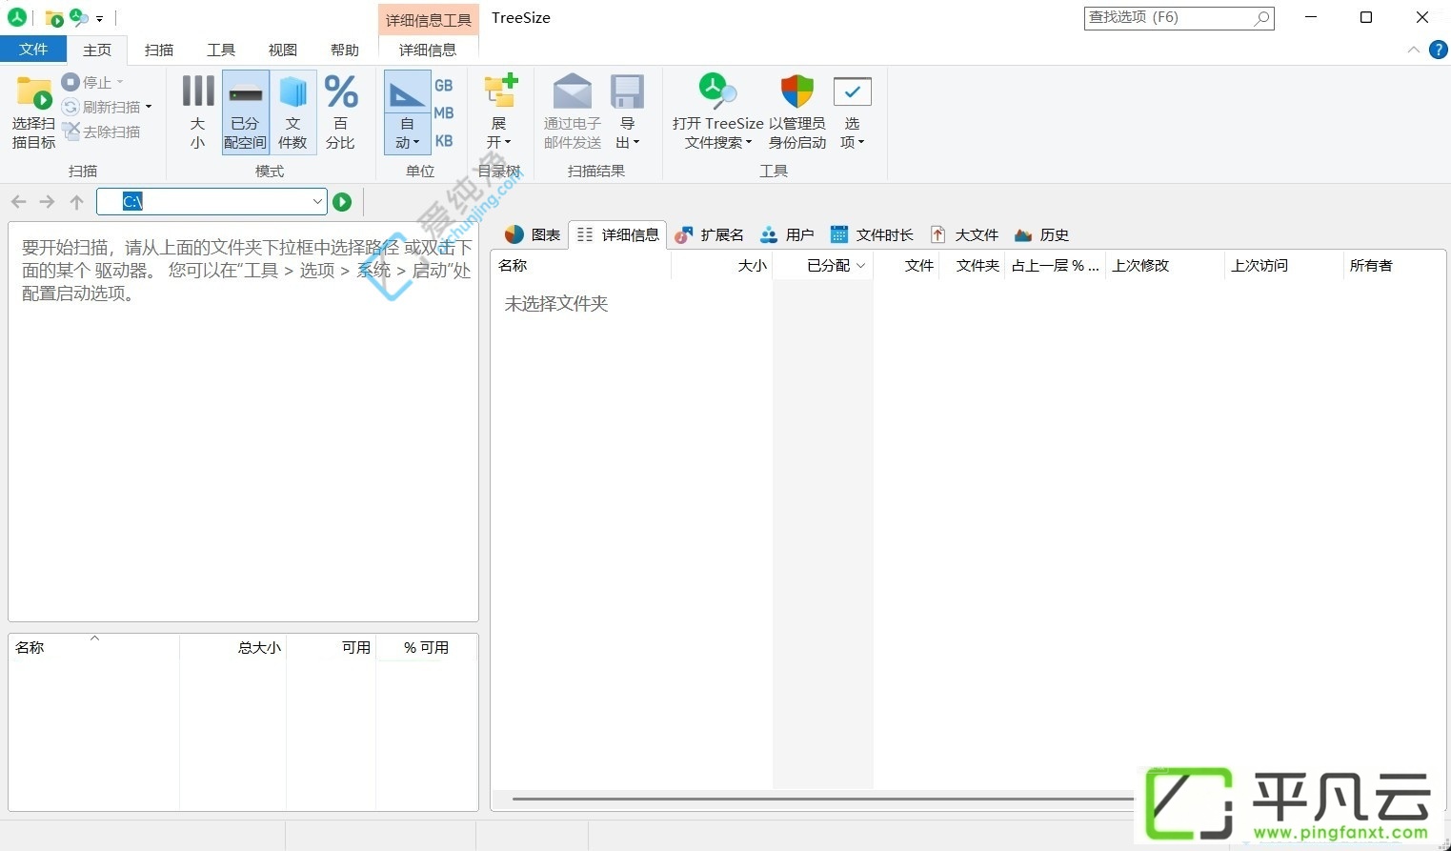Image resolution: width=1451 pixels, height=851 pixels.
Task: Sort drives list by Name column
Action: pos(94,648)
